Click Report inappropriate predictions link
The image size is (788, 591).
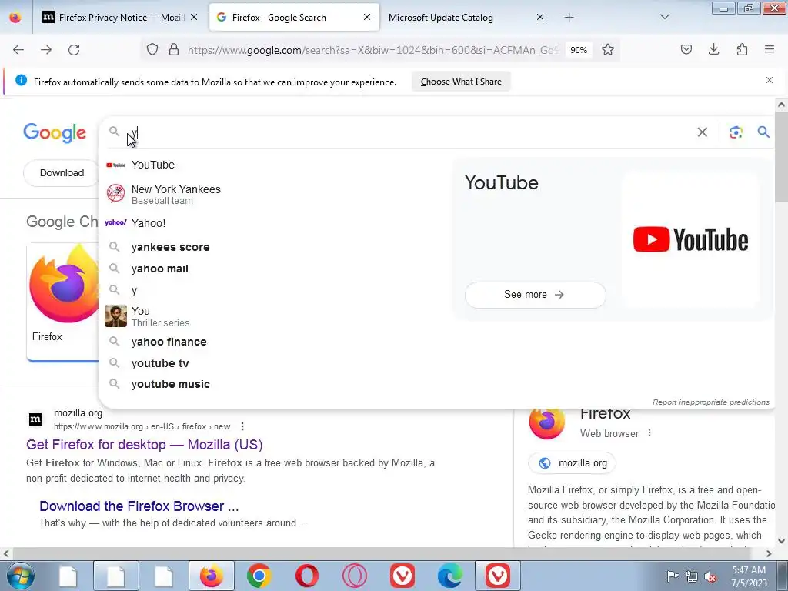click(x=710, y=402)
